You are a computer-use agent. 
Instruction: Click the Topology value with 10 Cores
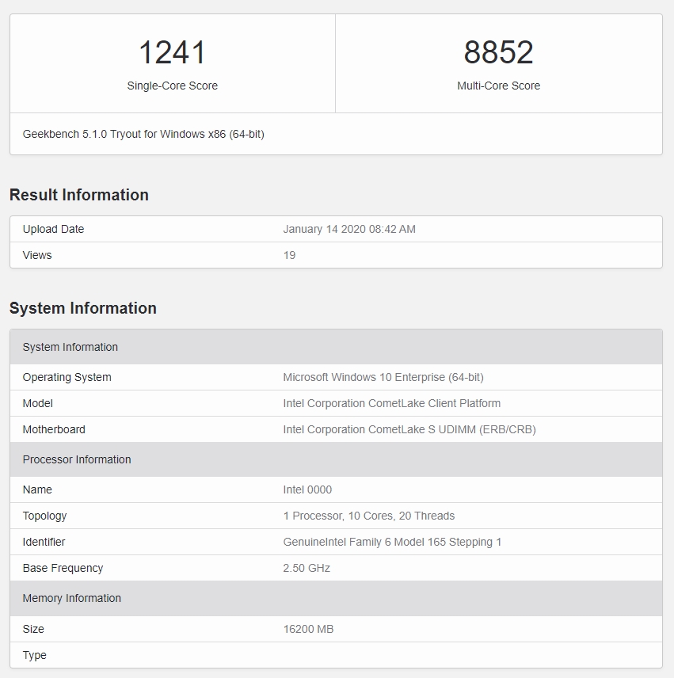pyautogui.click(x=369, y=516)
